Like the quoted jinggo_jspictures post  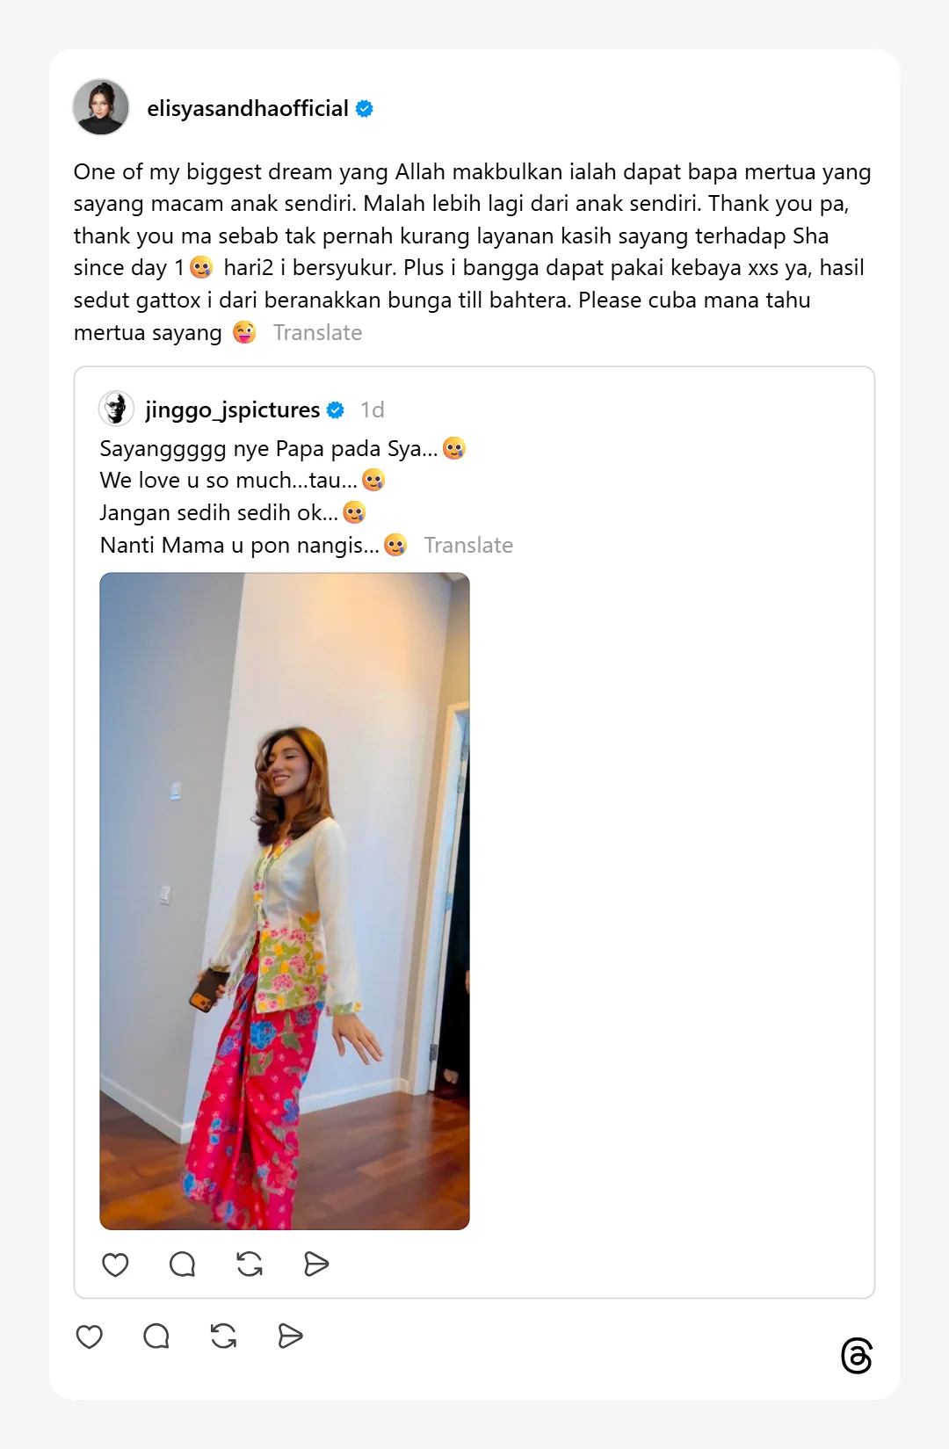click(115, 1264)
